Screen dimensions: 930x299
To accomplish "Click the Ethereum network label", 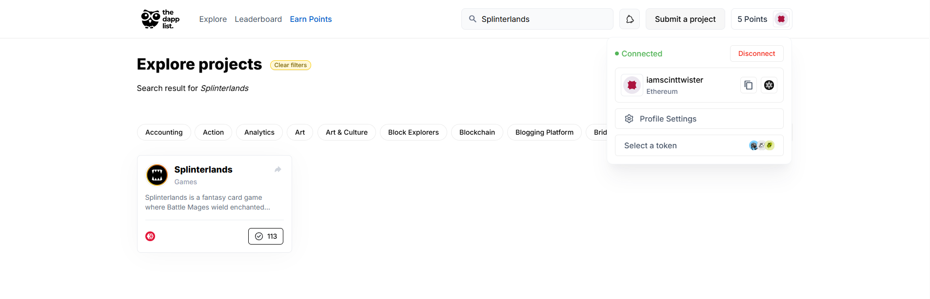I will point(662,91).
